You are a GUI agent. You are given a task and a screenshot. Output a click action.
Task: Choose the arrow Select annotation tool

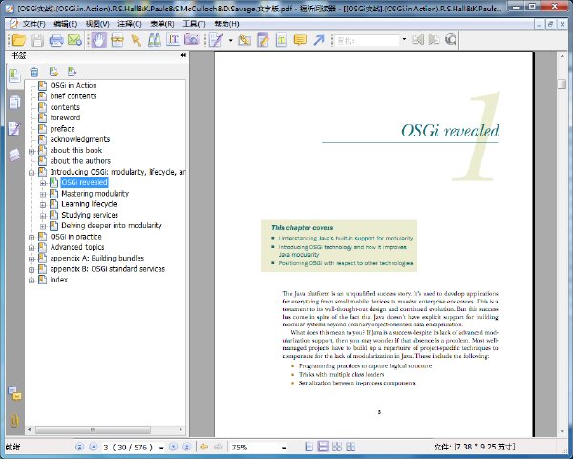click(x=136, y=40)
